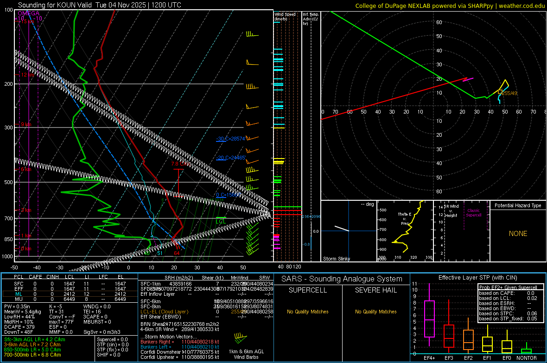Click the Eff Inflow Layer row label
This screenshot has height=363, width=547.
(x=158, y=294)
